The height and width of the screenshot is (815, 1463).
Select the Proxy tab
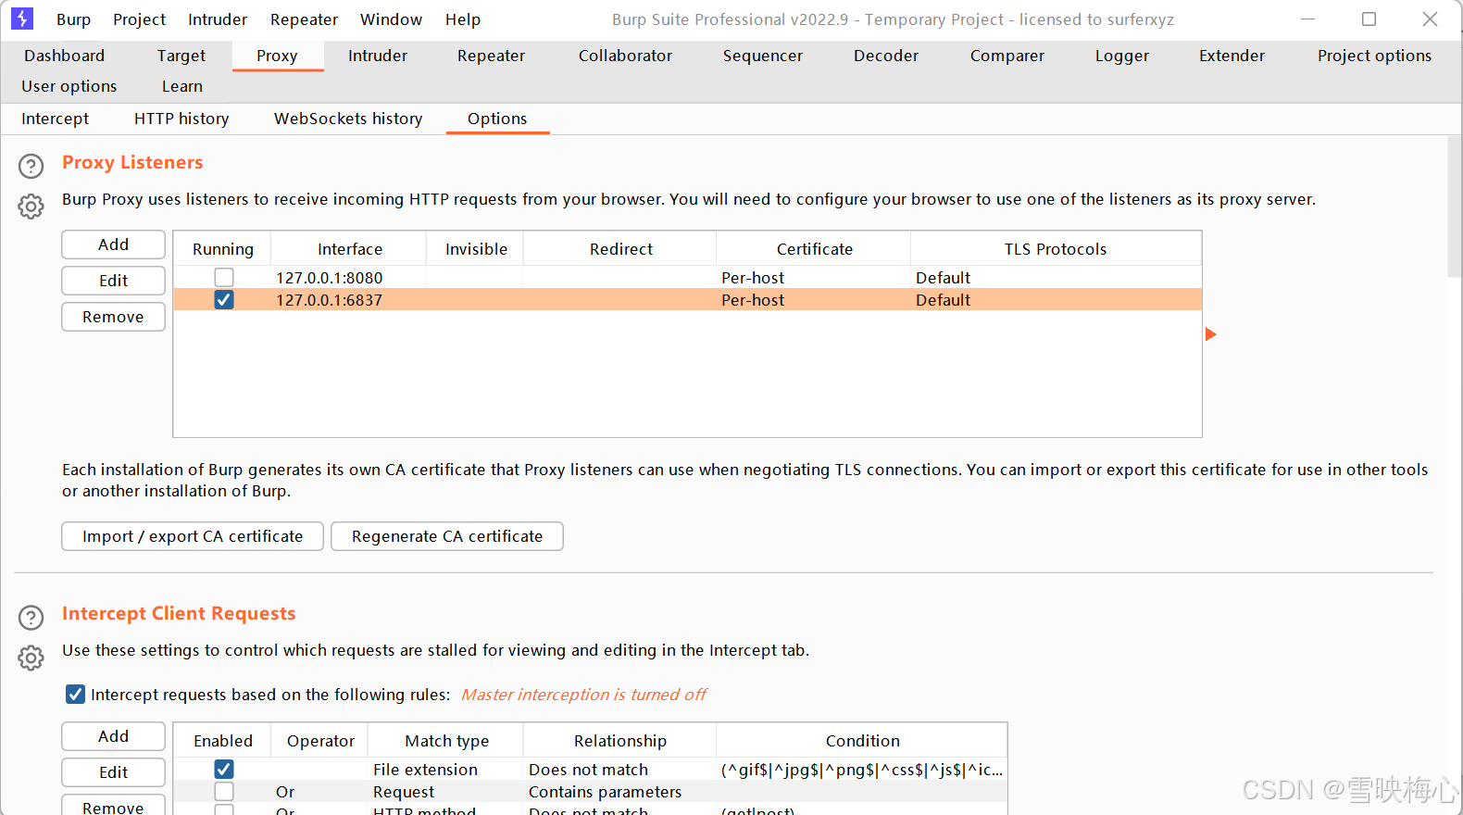(277, 56)
